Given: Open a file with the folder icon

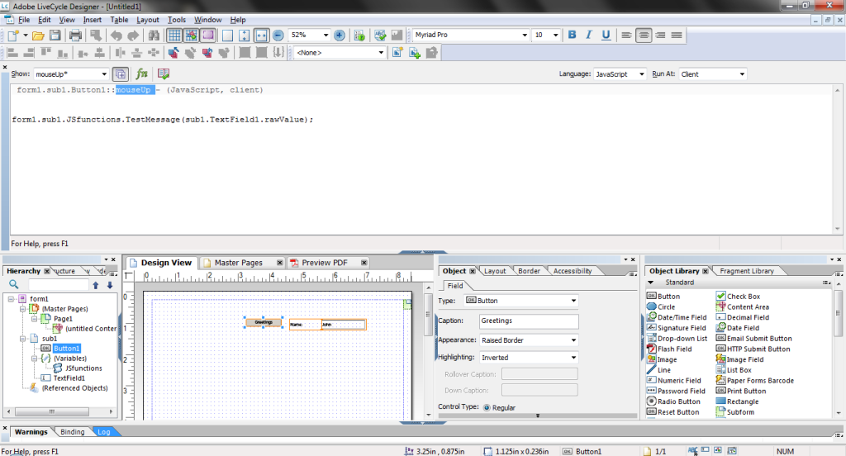Looking at the screenshot, I should coord(38,36).
